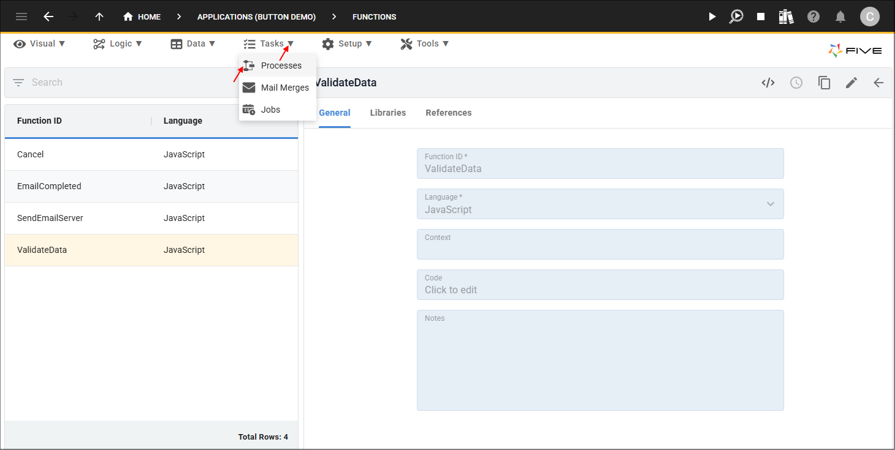Click the up arrow navigation icon

click(99, 17)
